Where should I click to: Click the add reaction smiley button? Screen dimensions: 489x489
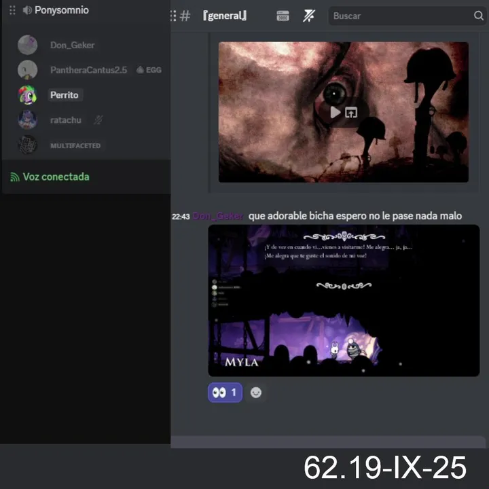256,393
